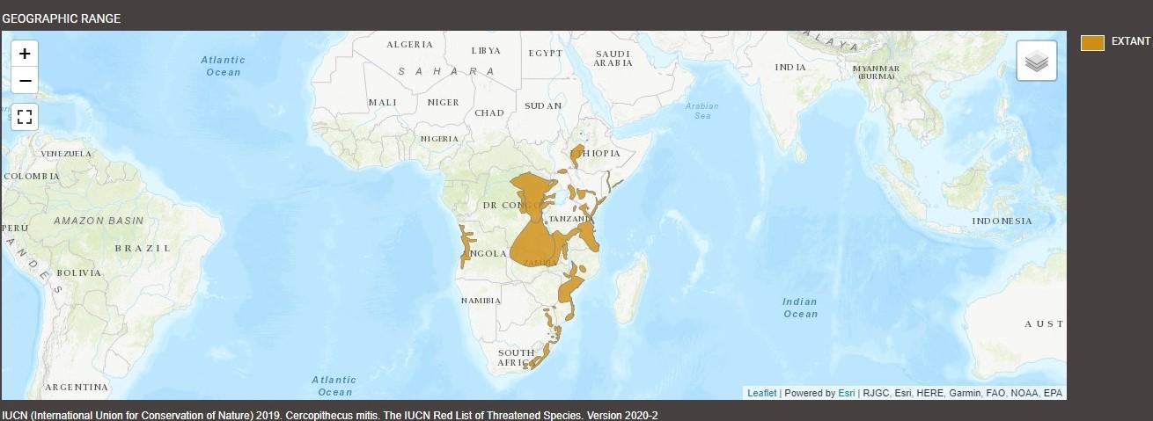
Task: Open the Esri attribution link
Action: coord(847,393)
